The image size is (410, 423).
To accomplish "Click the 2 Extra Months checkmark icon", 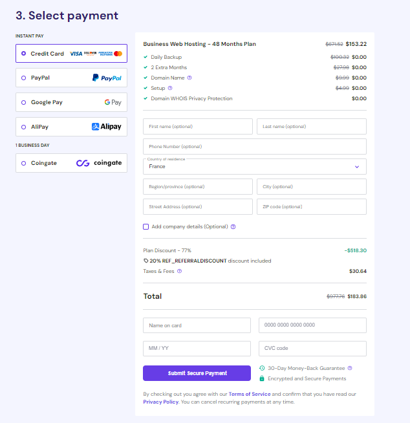I will (146, 67).
